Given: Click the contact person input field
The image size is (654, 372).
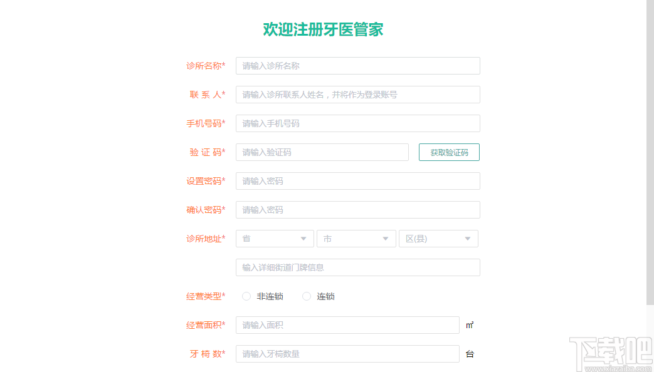Looking at the screenshot, I should coord(357,94).
